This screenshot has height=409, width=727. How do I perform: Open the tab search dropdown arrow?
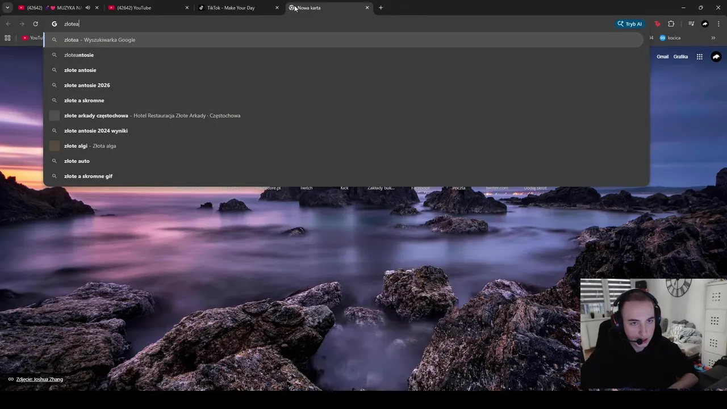click(7, 8)
